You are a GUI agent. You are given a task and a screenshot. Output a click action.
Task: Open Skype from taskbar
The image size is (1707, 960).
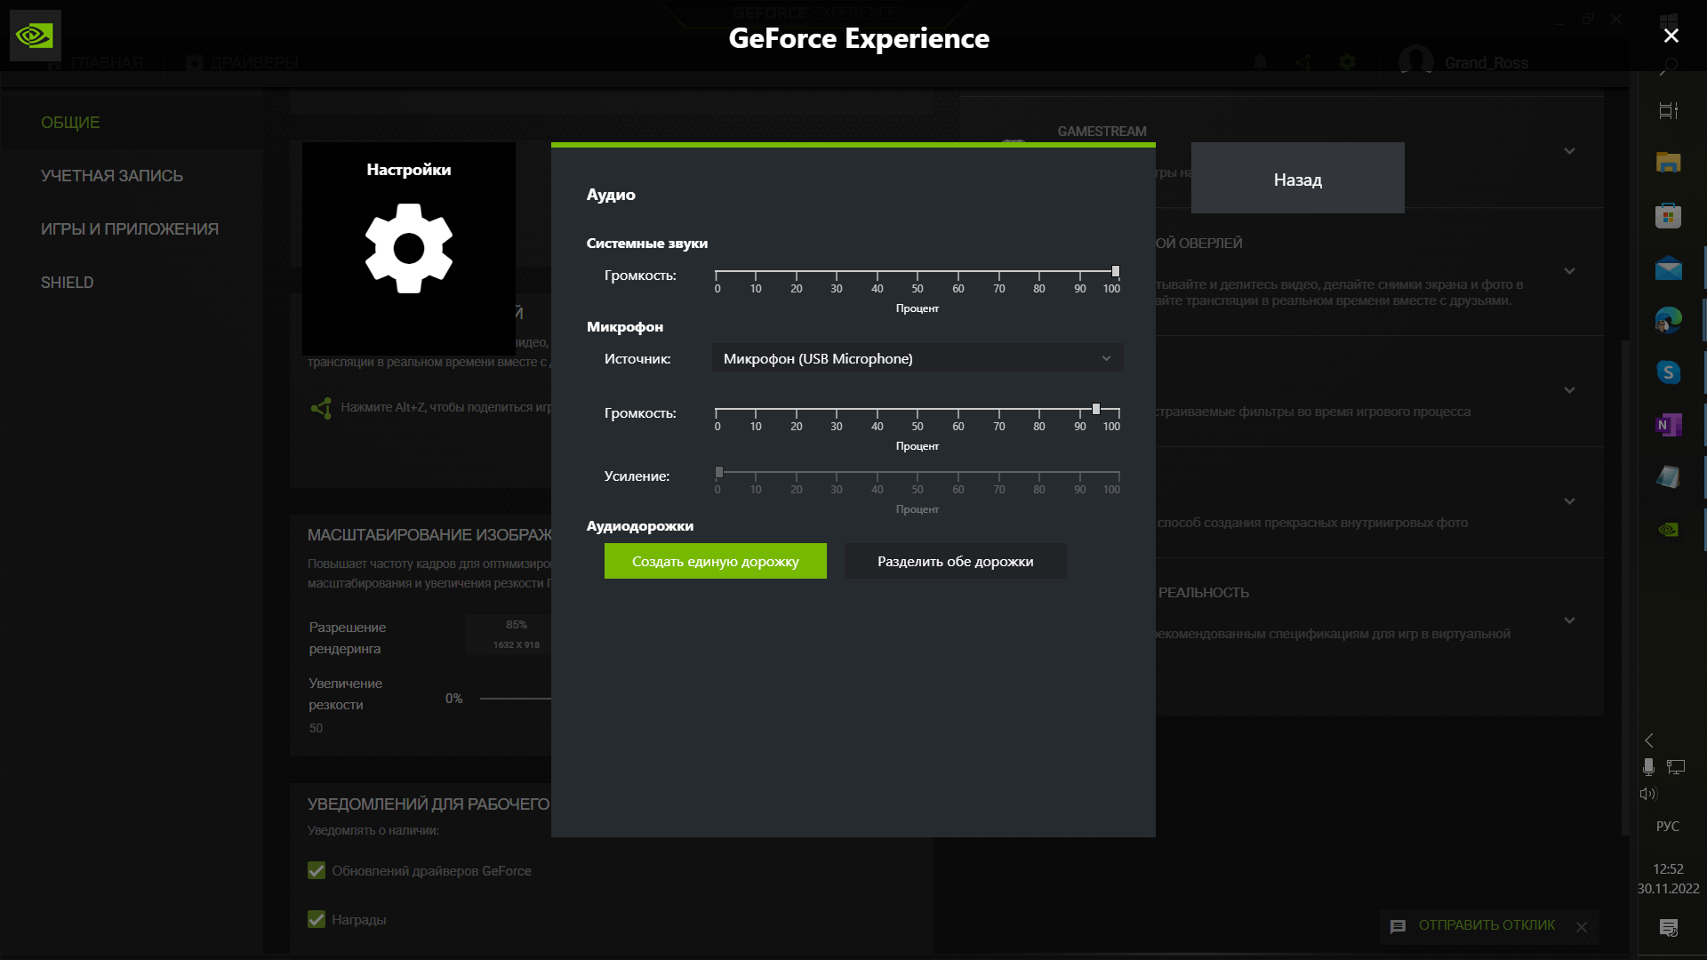[x=1669, y=372]
